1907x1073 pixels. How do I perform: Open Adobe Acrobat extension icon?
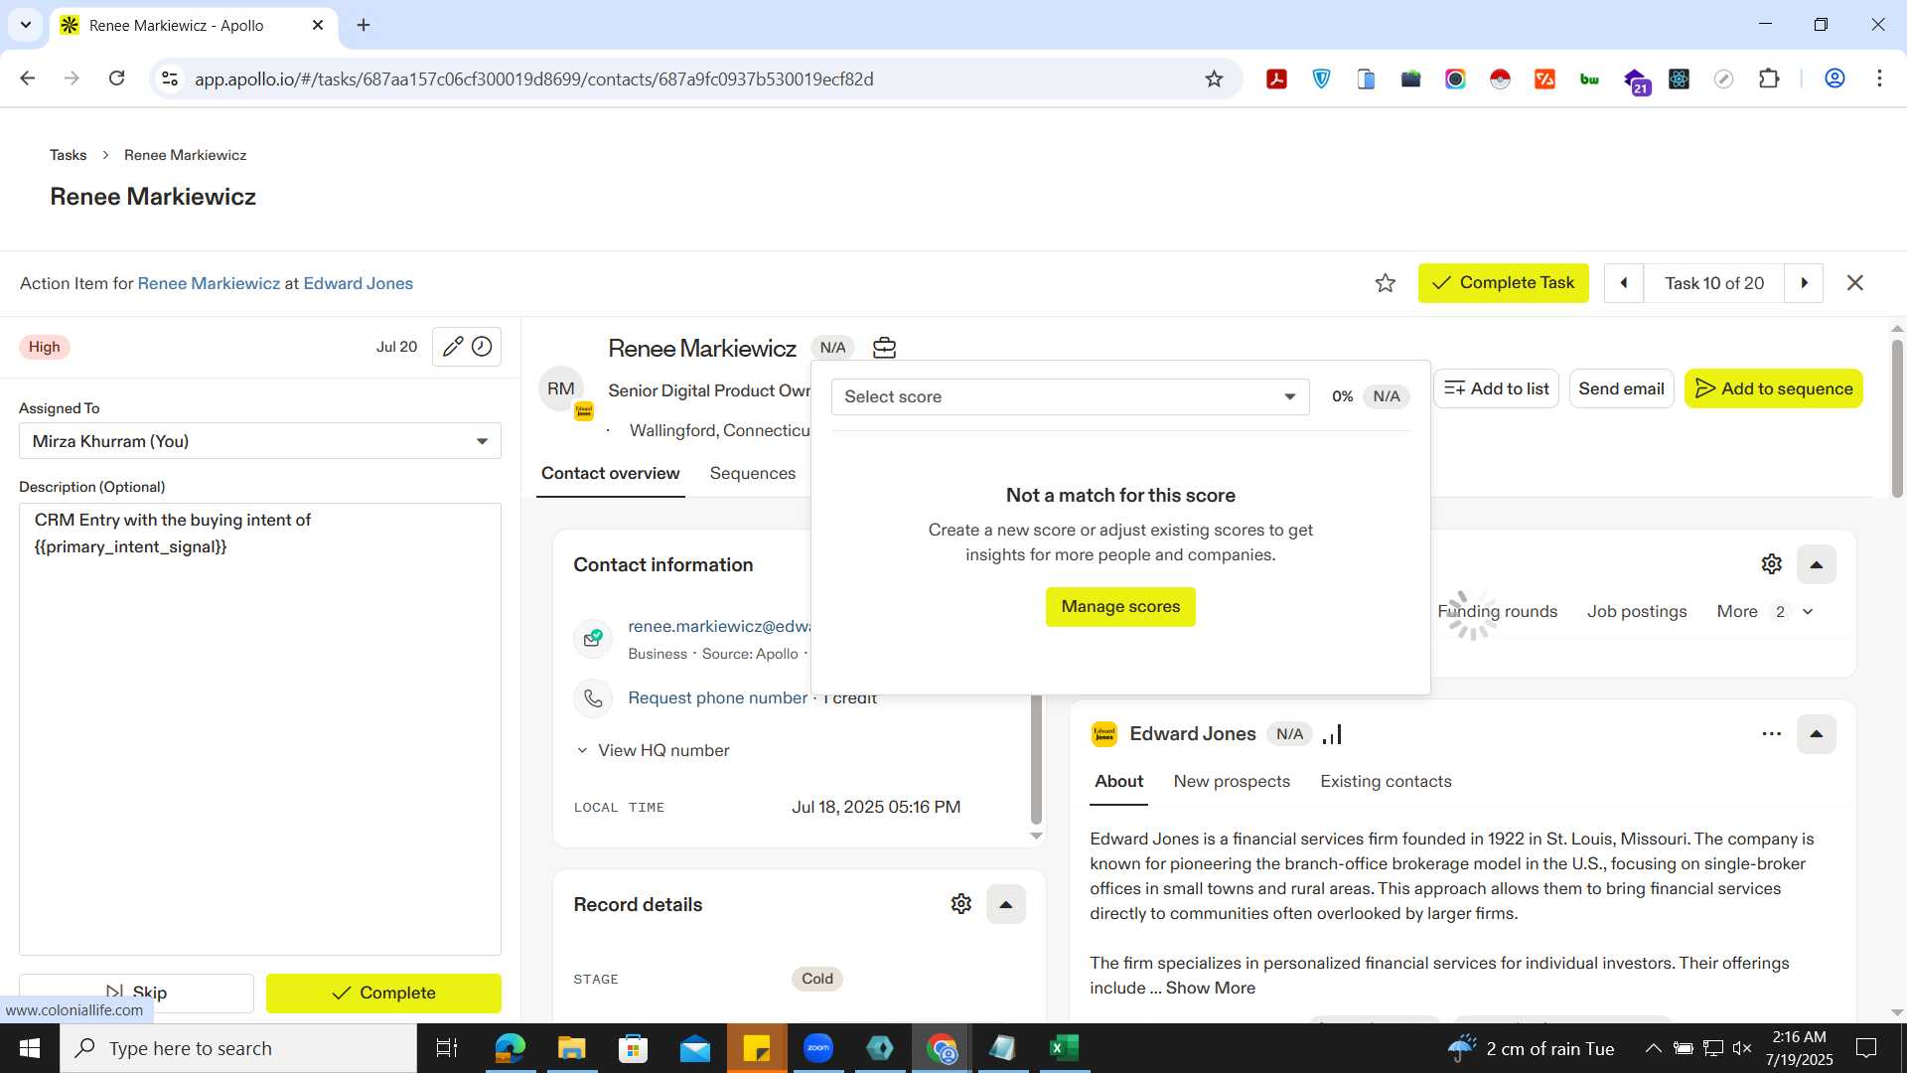(x=1276, y=79)
